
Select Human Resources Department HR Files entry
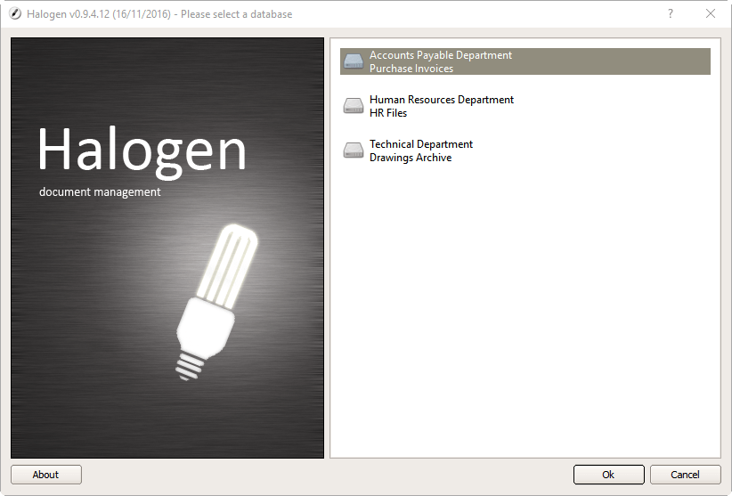tap(525, 106)
